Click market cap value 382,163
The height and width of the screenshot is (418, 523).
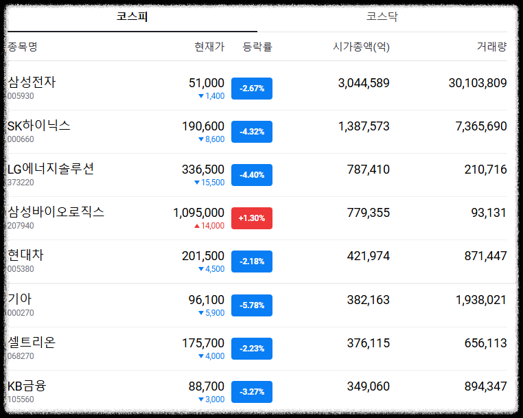coord(369,300)
